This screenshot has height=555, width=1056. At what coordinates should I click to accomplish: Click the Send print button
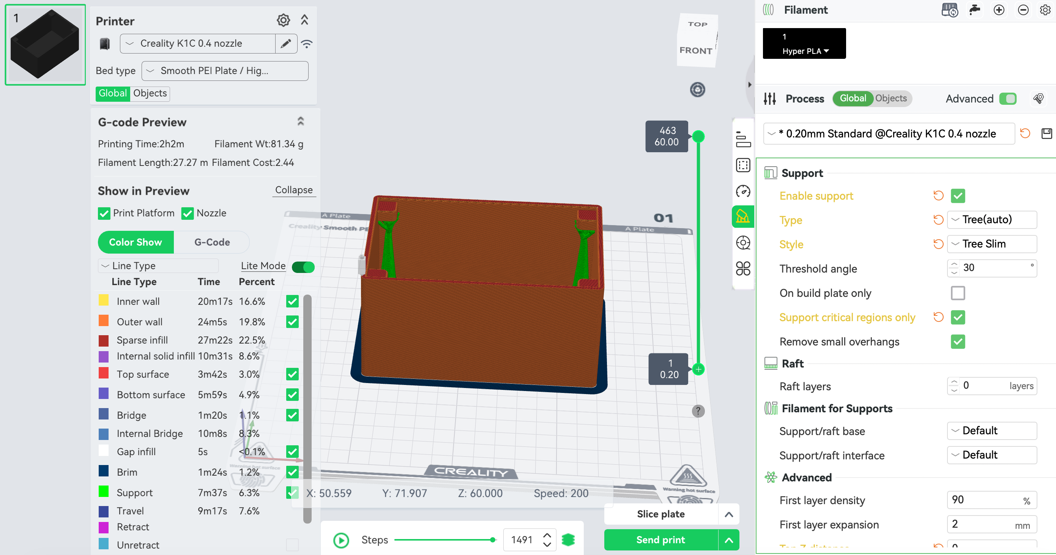point(660,540)
